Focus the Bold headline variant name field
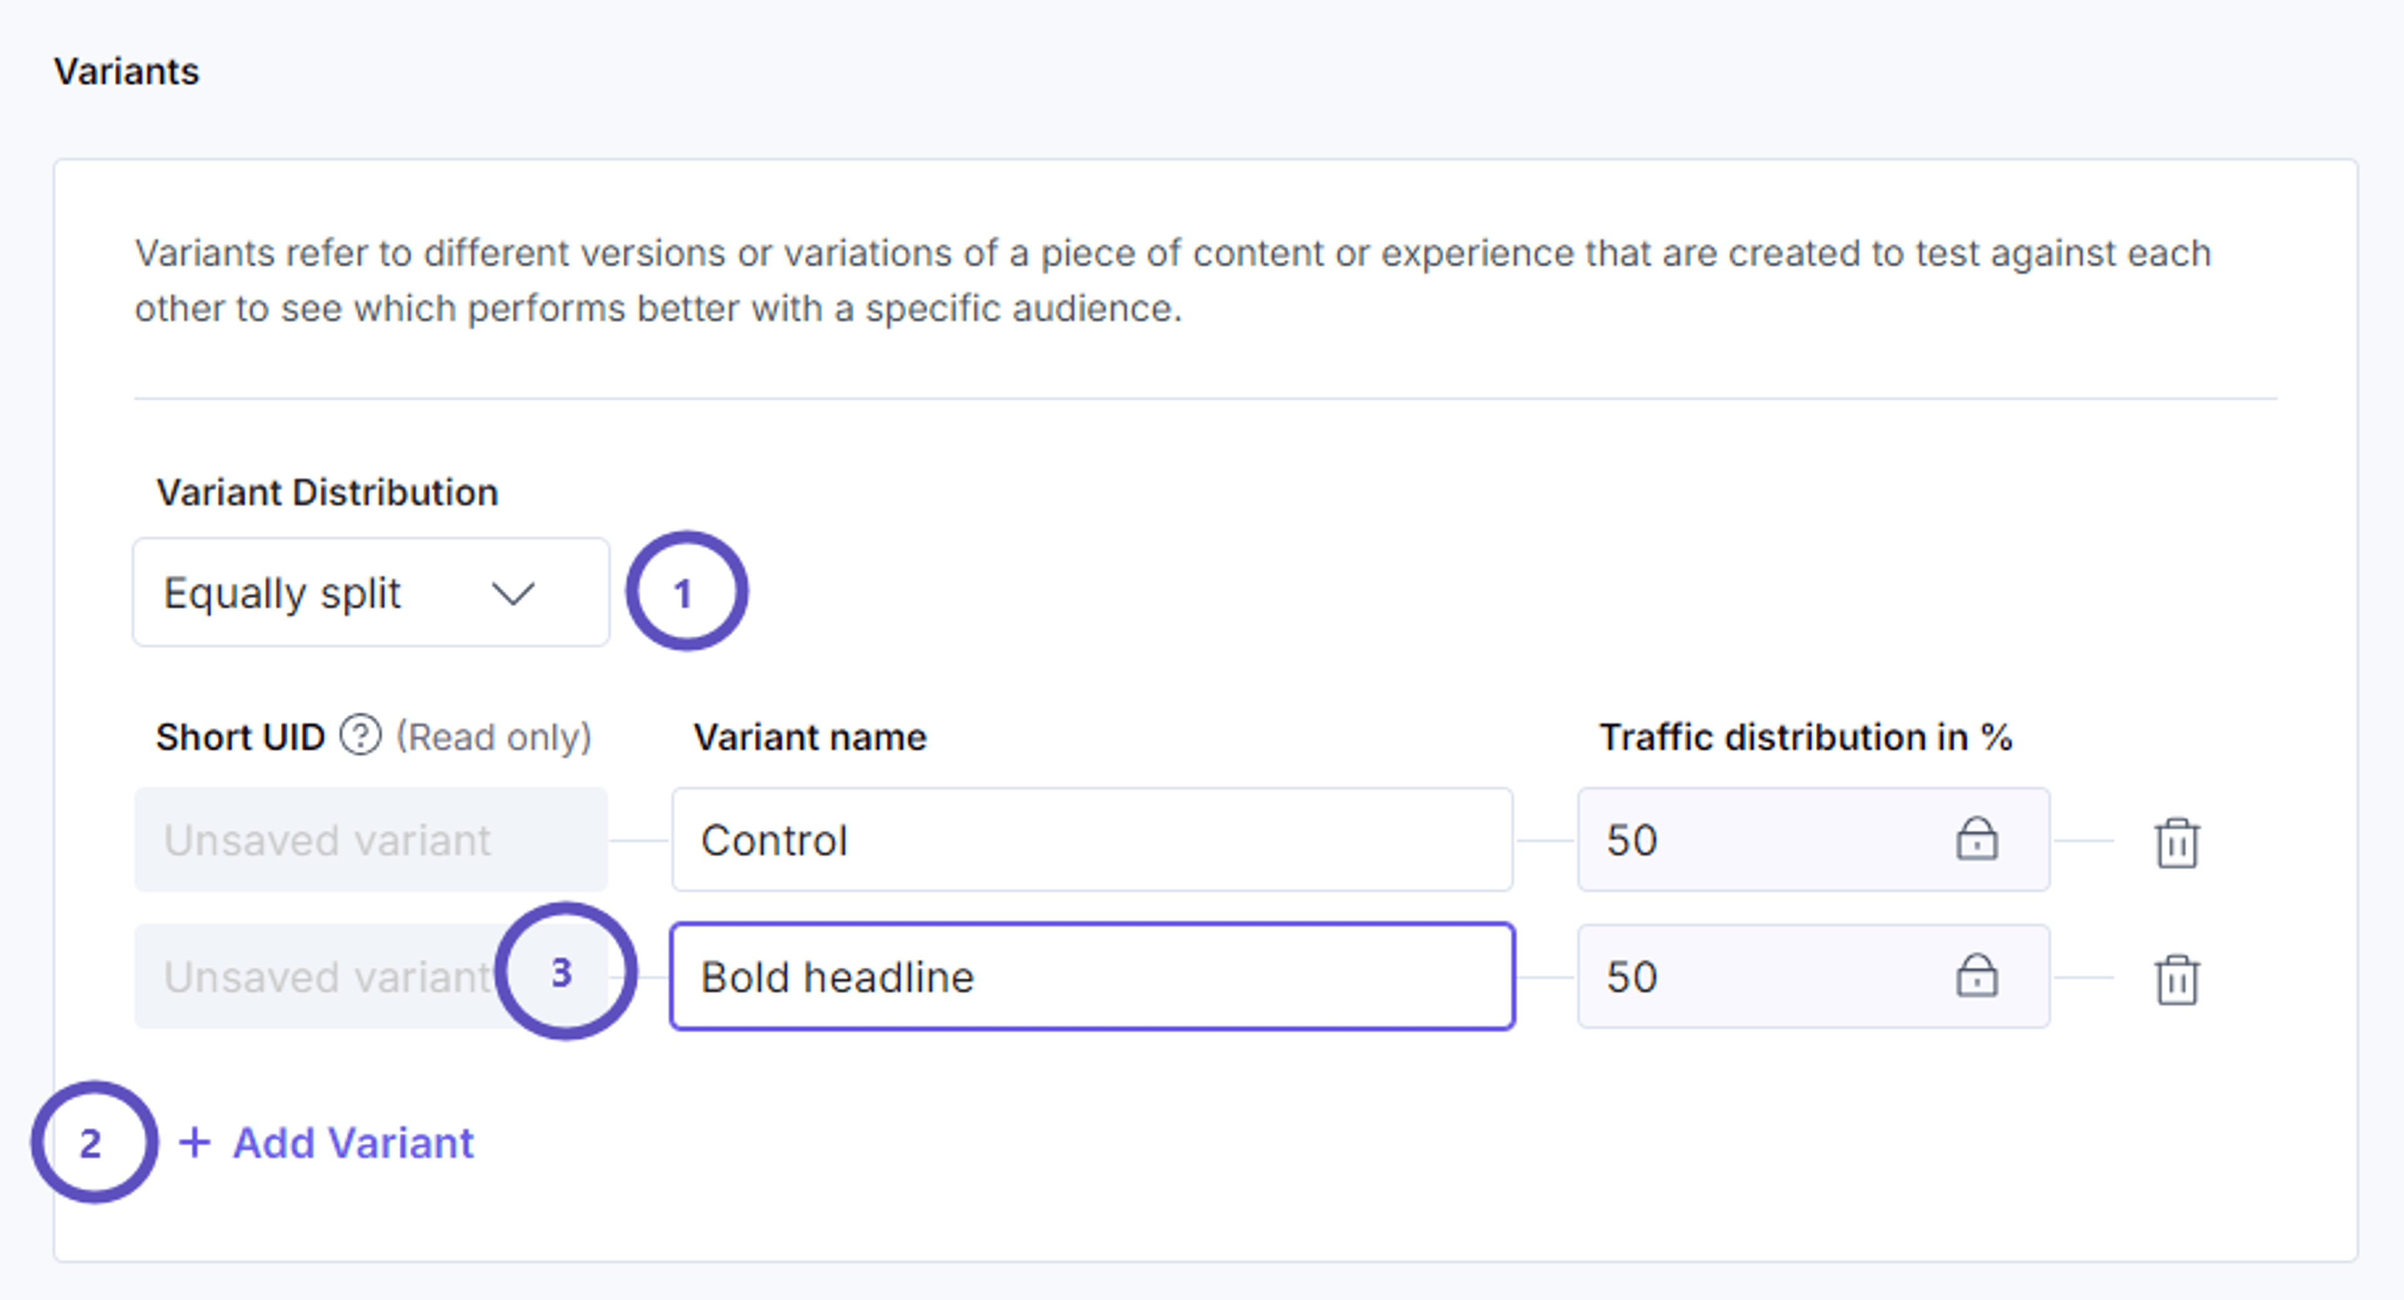2404x1300 pixels. [x=1092, y=977]
